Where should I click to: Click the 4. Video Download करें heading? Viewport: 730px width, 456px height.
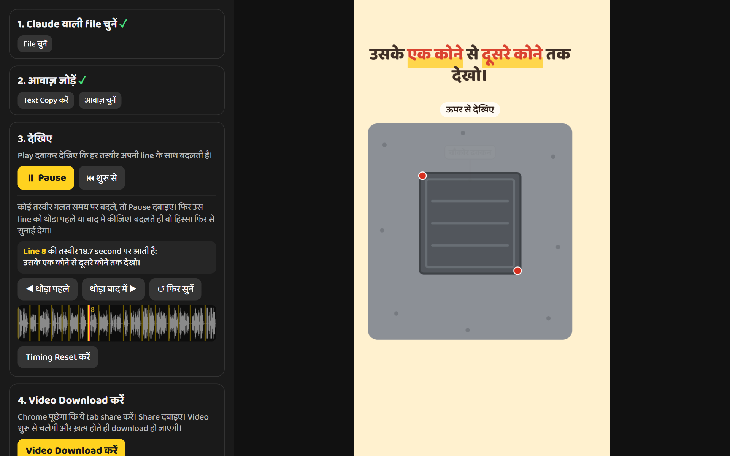click(71, 400)
